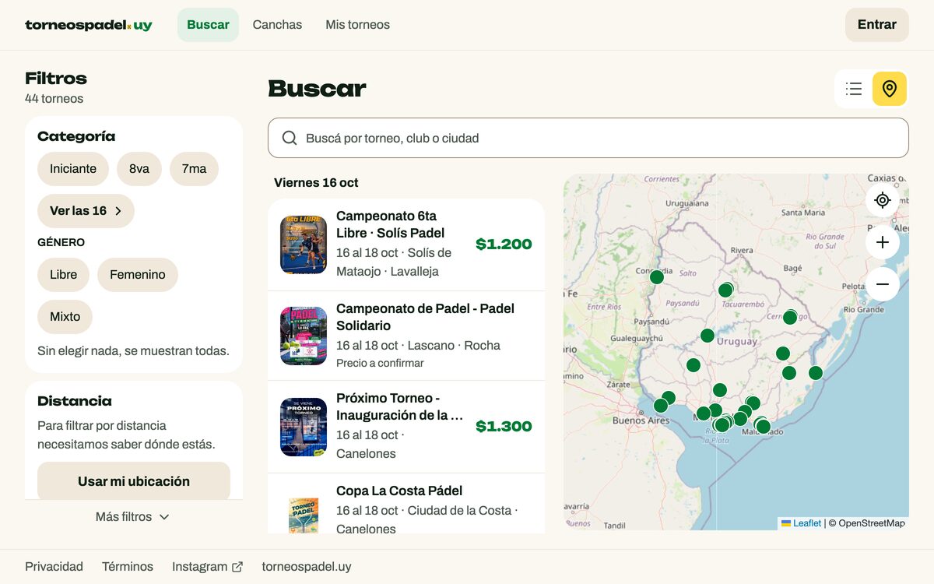Click the magnifier icon in search bar
Image resolution: width=934 pixels, height=584 pixels.
(290, 138)
